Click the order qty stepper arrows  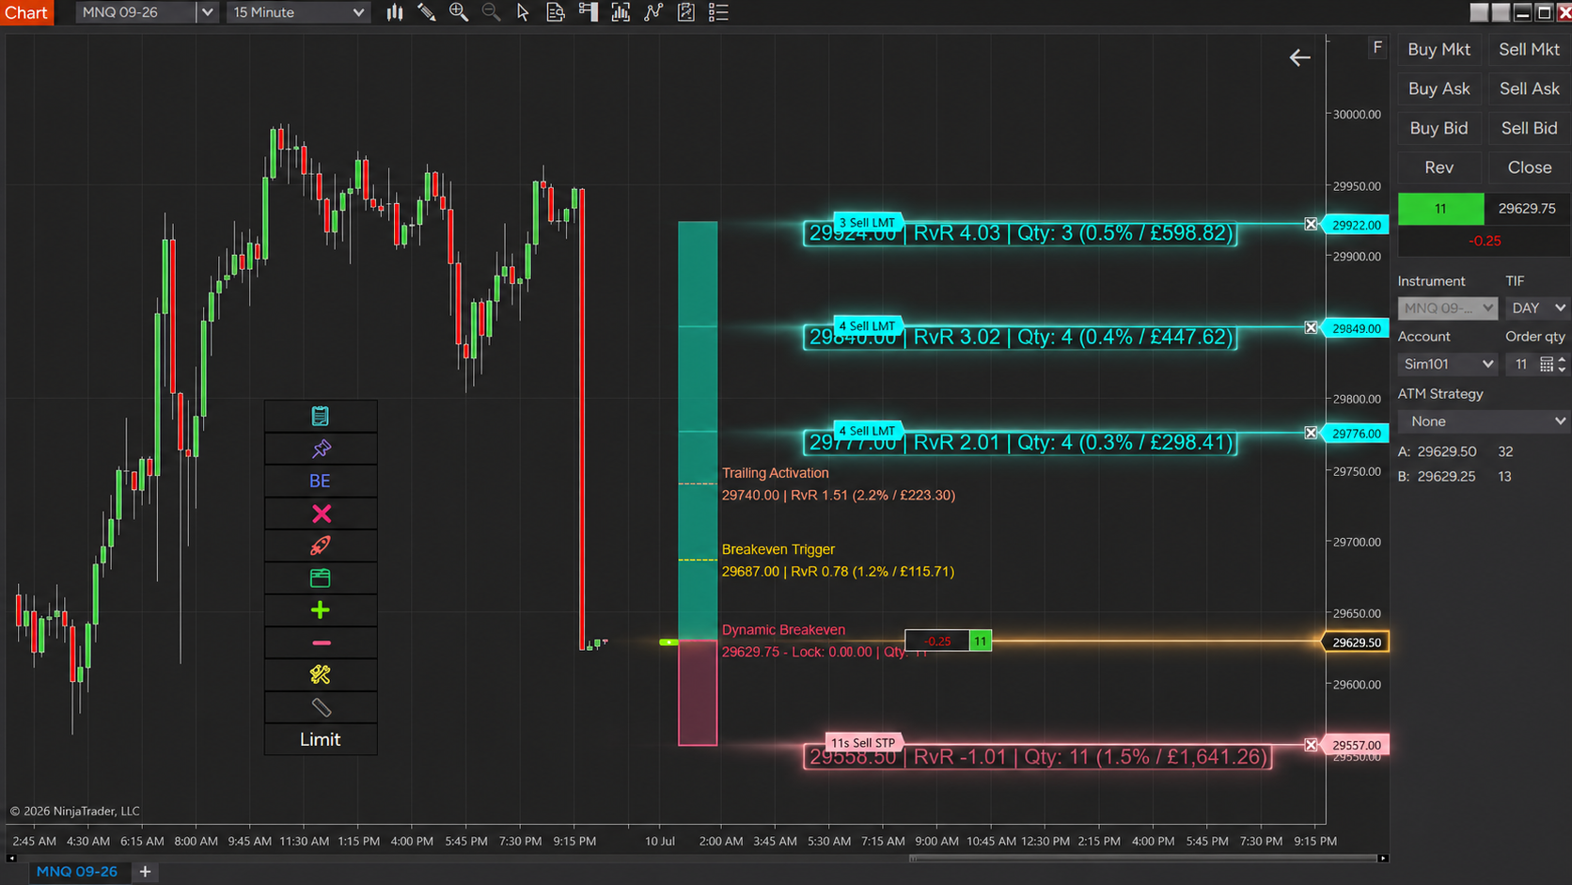pyautogui.click(x=1562, y=364)
